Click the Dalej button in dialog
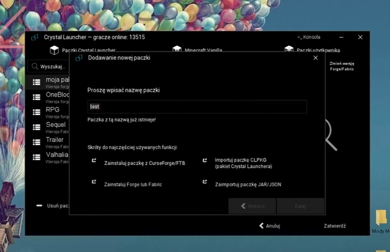The height and width of the screenshot is (252, 390). (x=300, y=206)
